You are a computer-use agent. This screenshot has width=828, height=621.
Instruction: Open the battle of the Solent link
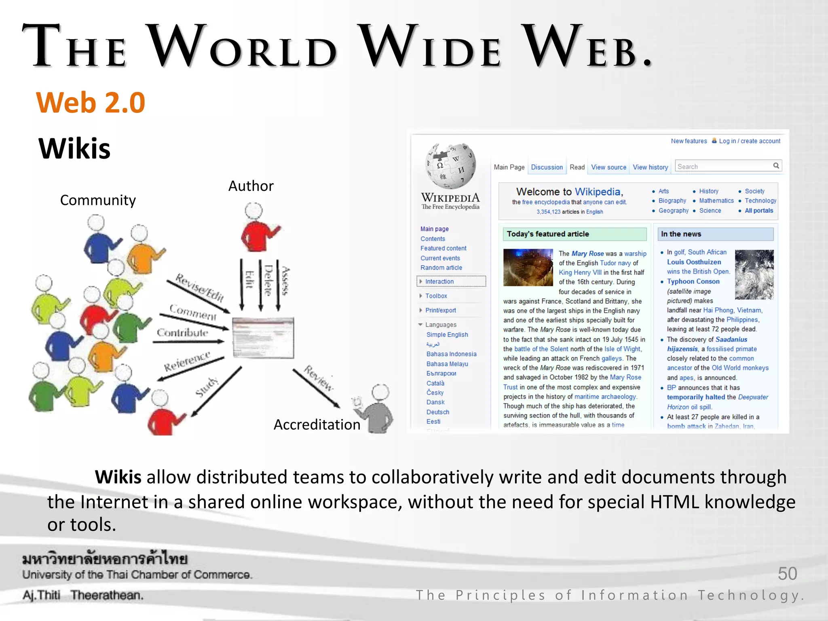click(x=541, y=349)
